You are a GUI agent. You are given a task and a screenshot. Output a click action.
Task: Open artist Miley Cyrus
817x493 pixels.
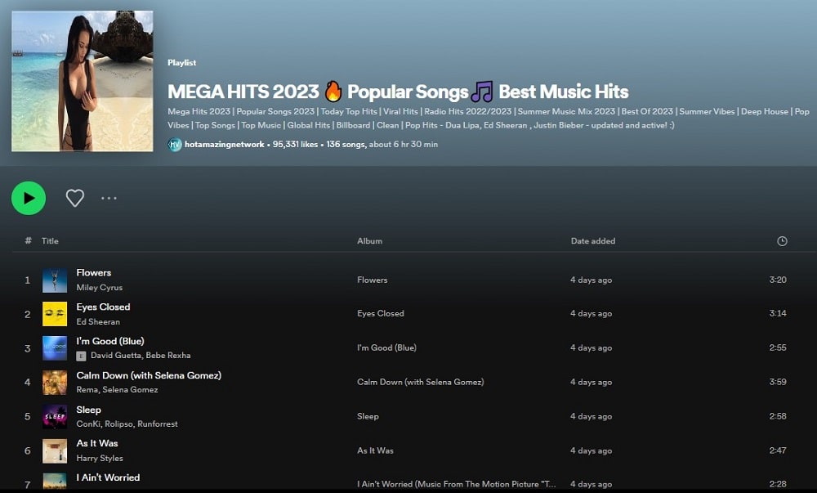coord(100,287)
